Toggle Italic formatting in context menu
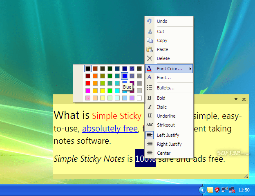Viewport: 255px width, 196px height. tap(169, 107)
